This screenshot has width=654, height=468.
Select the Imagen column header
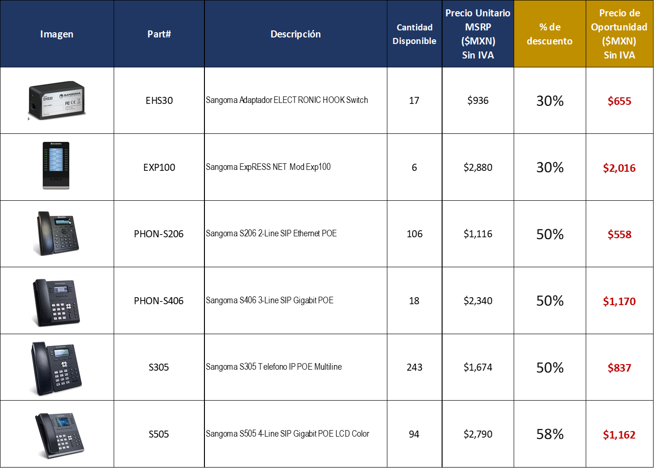pos(57,34)
